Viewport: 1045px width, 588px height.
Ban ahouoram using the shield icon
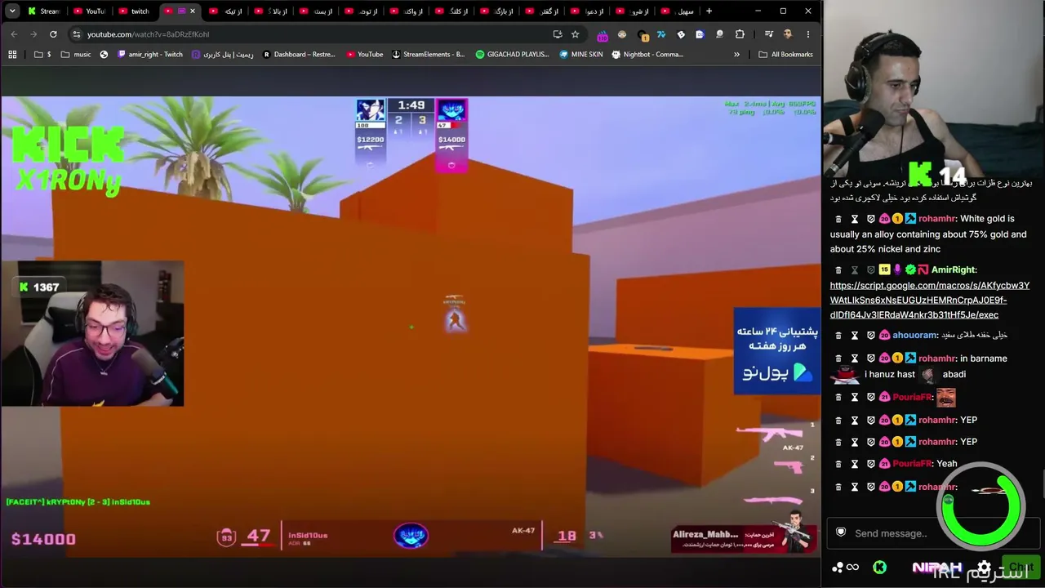tap(870, 336)
